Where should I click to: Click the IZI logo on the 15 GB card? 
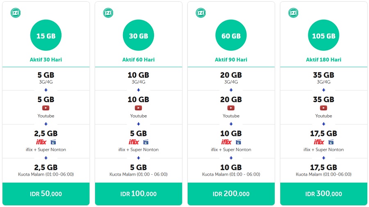point(16,13)
